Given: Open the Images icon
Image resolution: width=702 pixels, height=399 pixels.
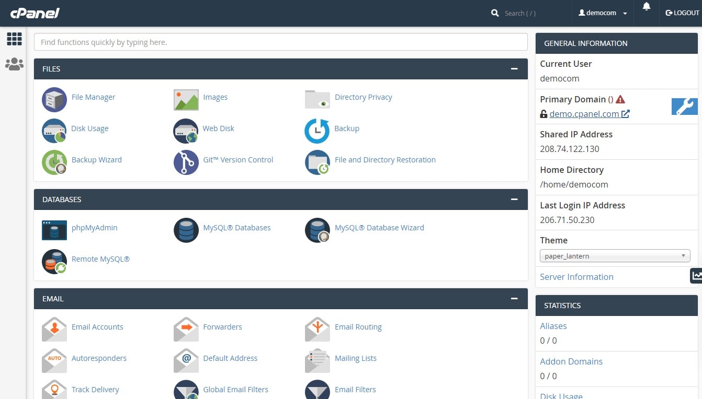Looking at the screenshot, I should click(186, 100).
